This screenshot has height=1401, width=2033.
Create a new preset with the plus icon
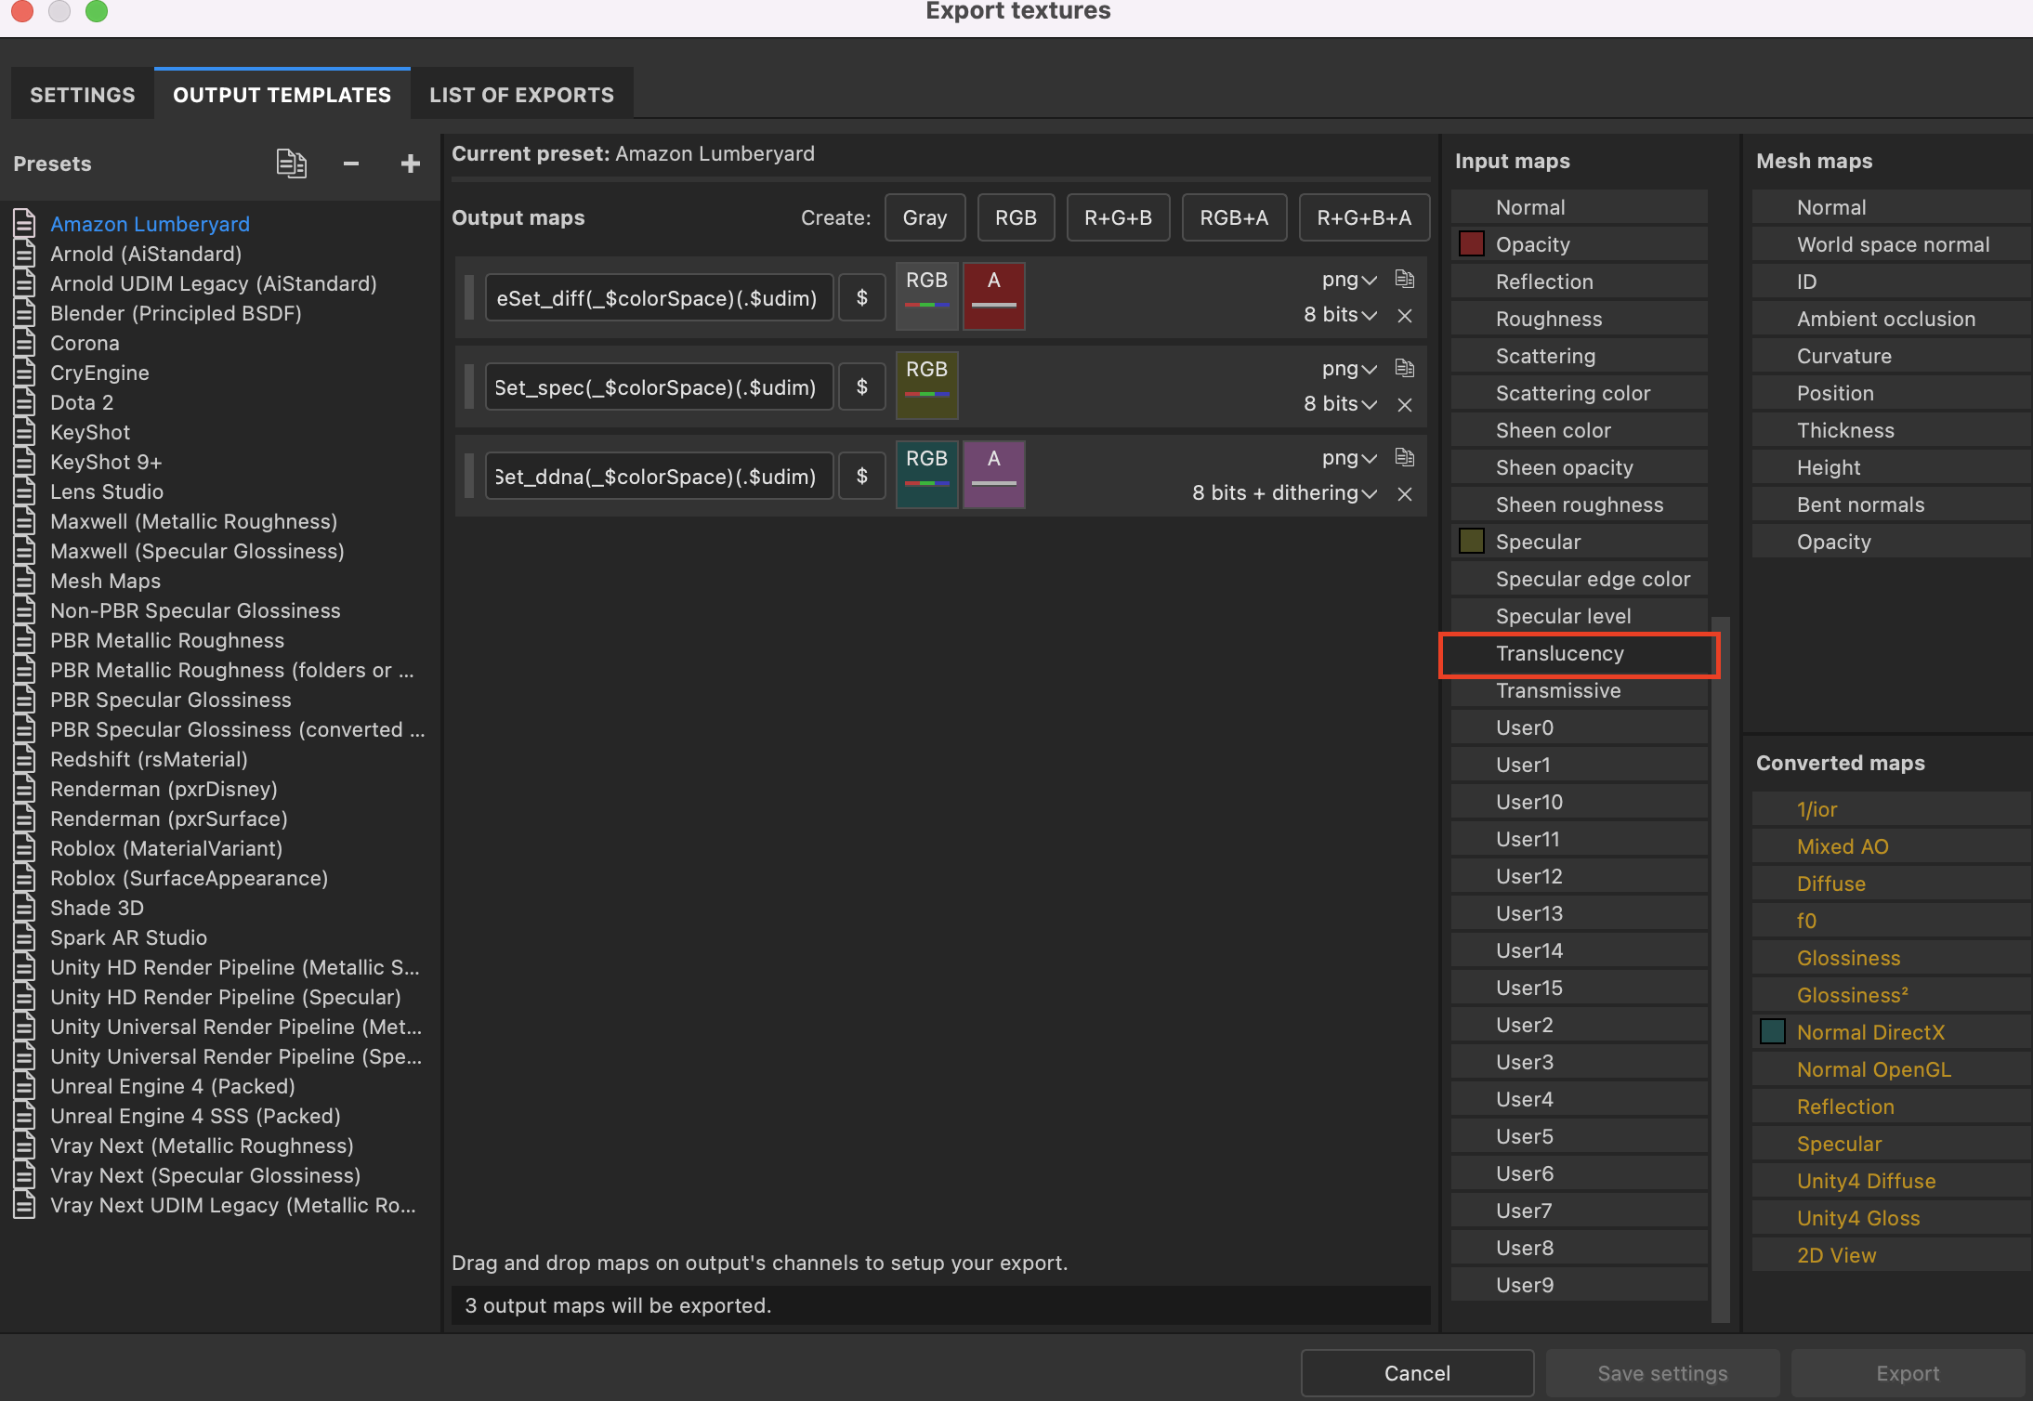coord(409,163)
